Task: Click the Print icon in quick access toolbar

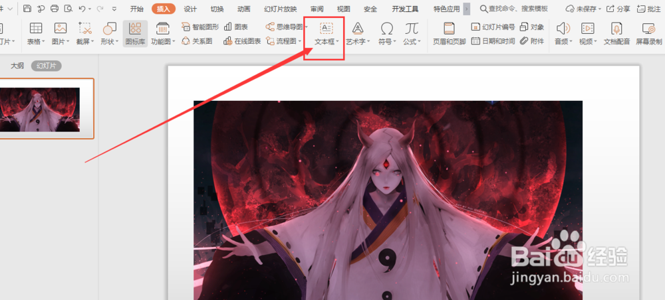Action: 55,9
